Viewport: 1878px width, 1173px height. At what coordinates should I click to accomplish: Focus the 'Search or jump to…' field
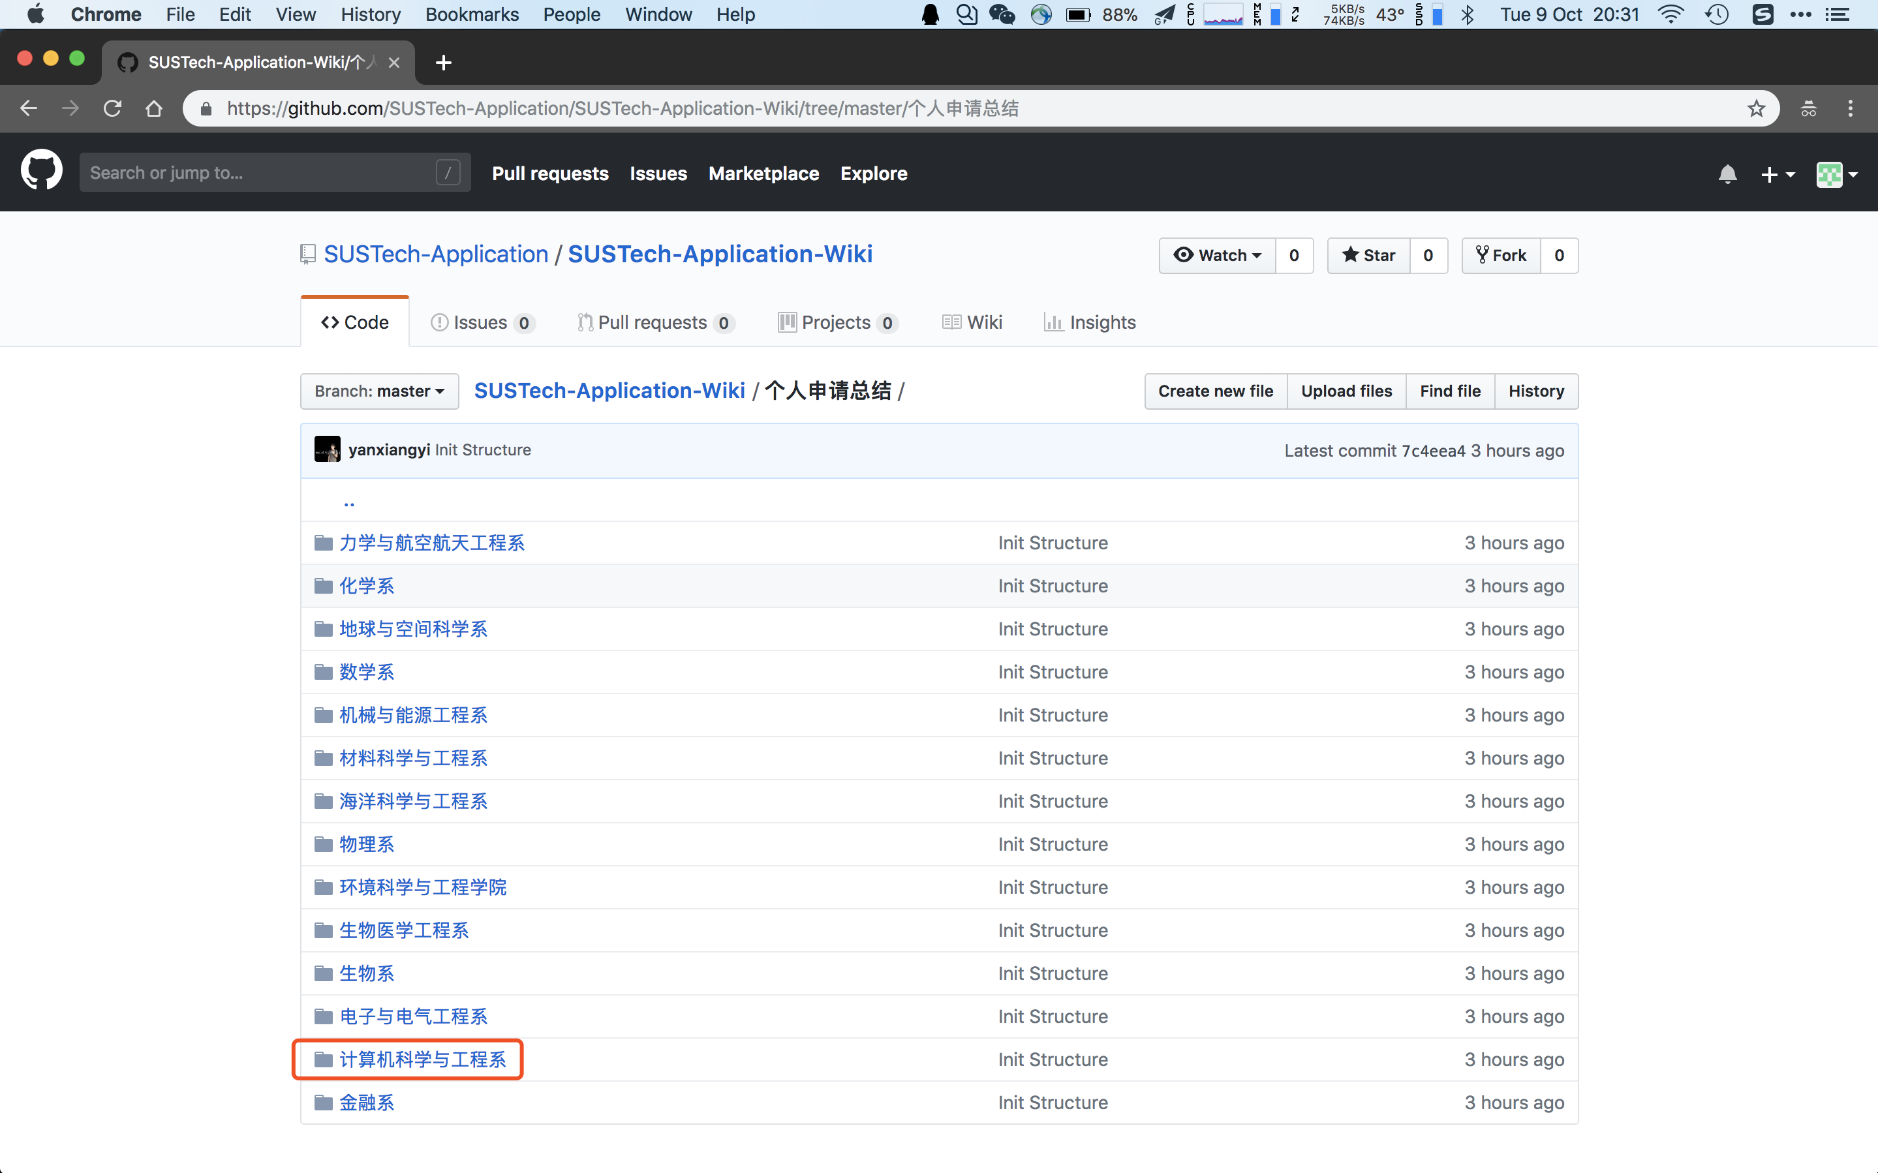[x=275, y=173]
